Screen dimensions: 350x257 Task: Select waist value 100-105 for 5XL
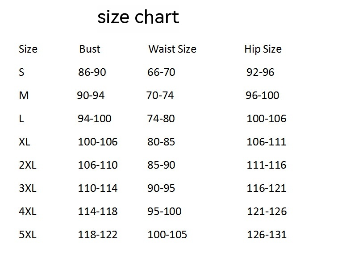coord(167,235)
